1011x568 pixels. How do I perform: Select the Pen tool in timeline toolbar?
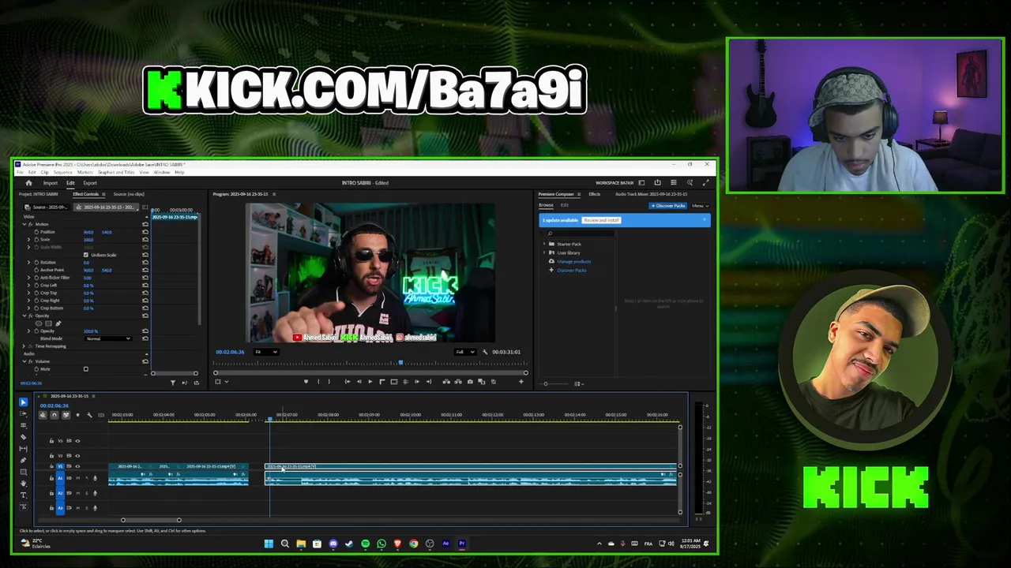click(x=23, y=460)
